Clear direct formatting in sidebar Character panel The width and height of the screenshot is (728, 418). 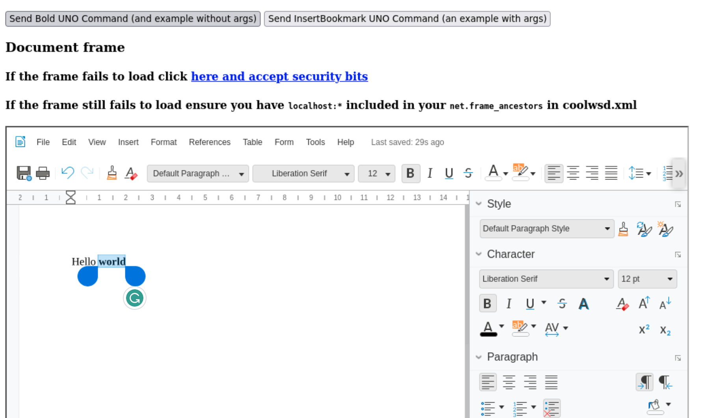pyautogui.click(x=622, y=304)
